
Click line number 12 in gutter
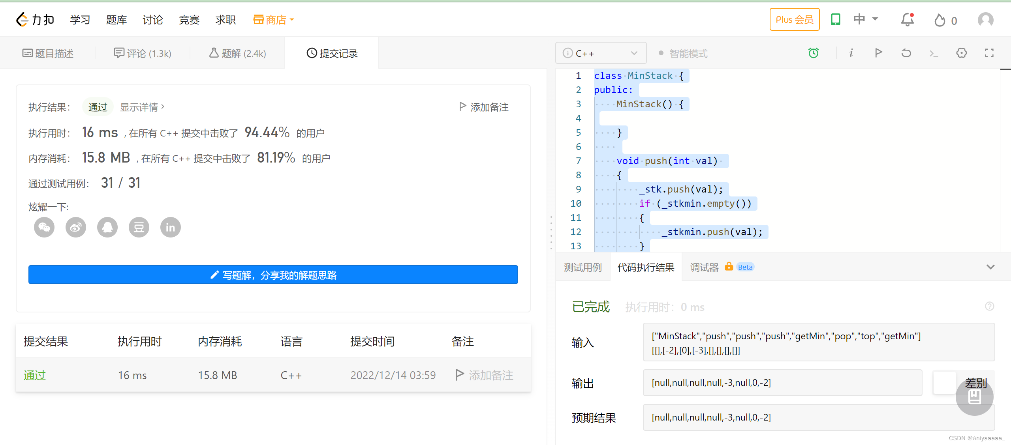576,232
